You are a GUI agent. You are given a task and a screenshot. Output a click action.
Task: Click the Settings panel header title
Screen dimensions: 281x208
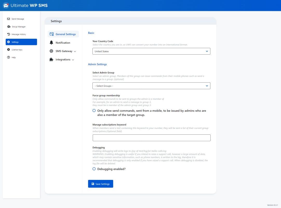56,21
